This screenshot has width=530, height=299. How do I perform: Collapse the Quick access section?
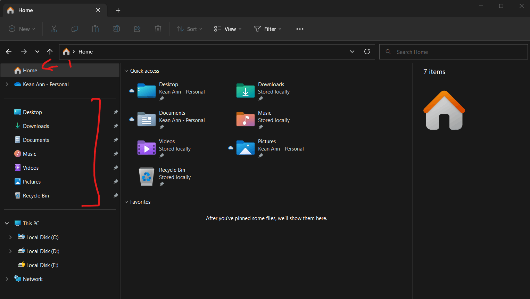[126, 71]
